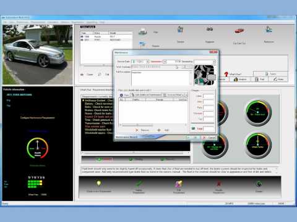Viewport: 297px width, 222px height.
Task: Select the Windshield wipers requirement
Action: click(98, 133)
